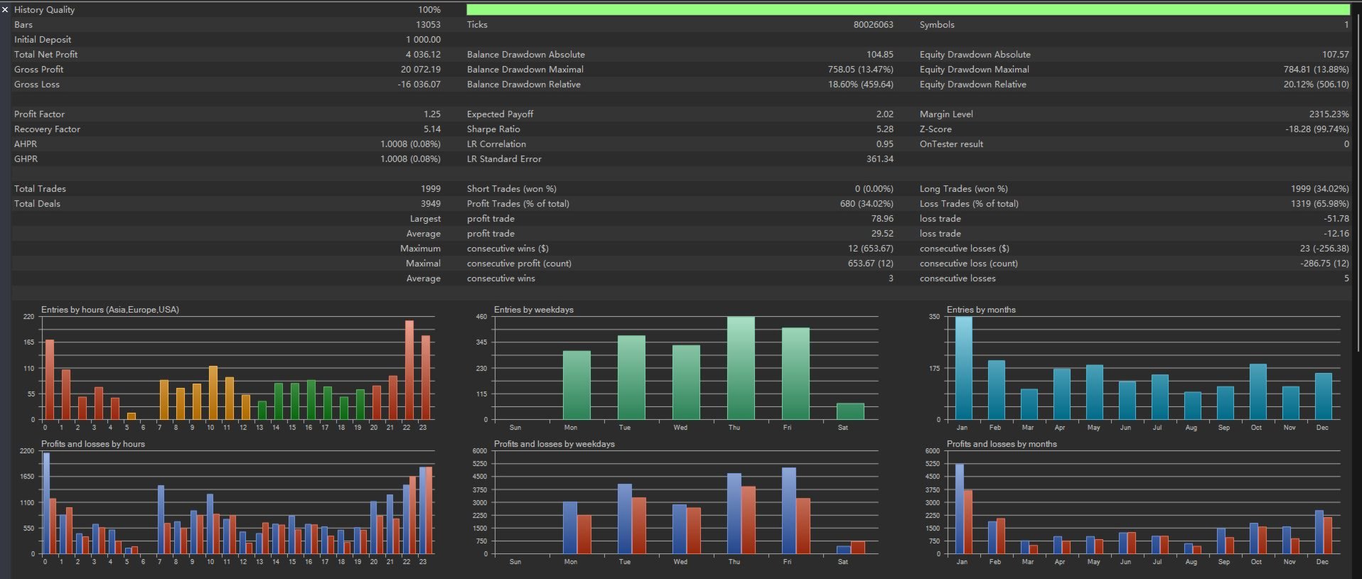Close the strategy tester report panel
This screenshot has width=1362, height=579.
pyautogui.click(x=5, y=10)
